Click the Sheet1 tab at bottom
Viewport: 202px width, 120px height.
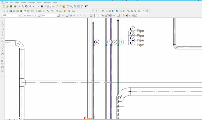(x=19, y=119)
